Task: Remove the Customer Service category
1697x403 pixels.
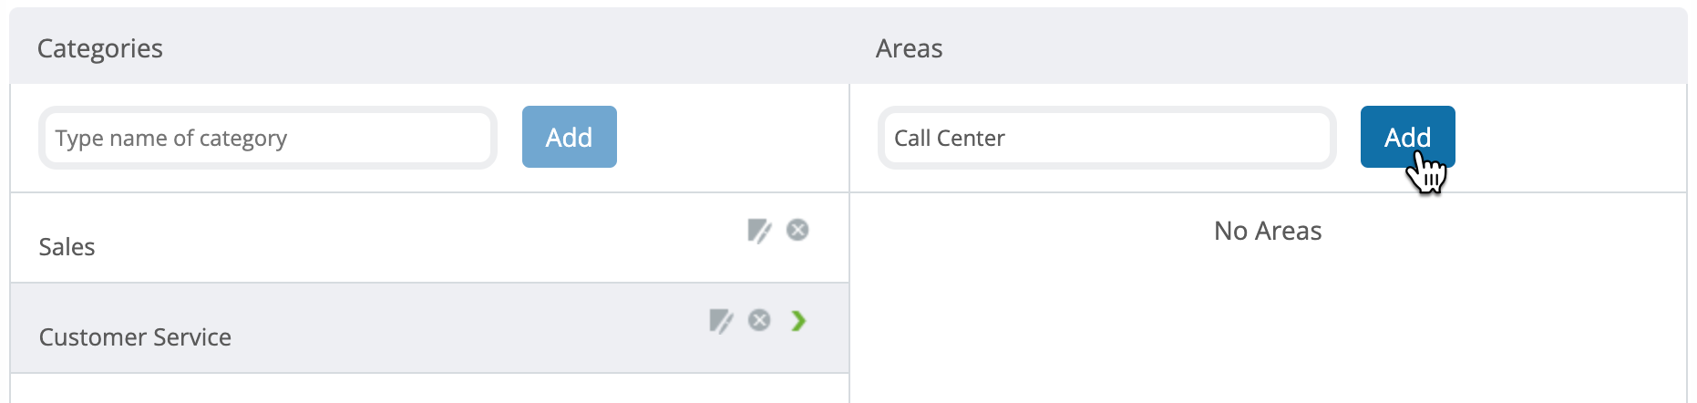Action: pos(759,320)
